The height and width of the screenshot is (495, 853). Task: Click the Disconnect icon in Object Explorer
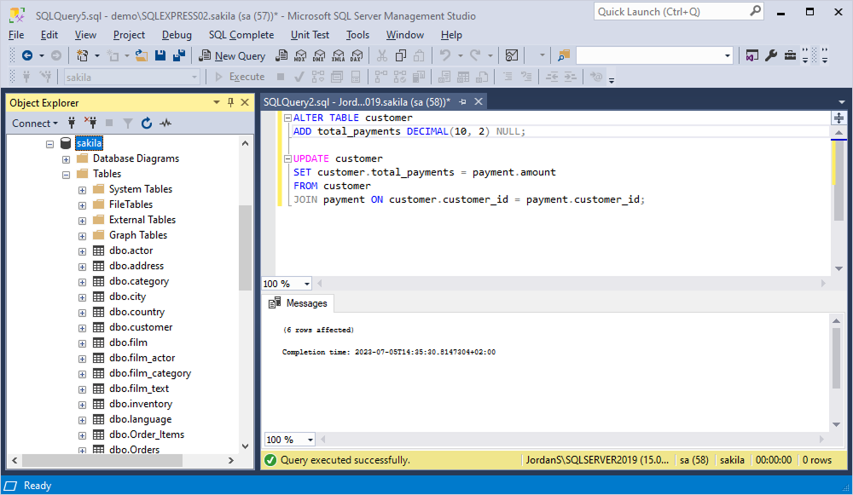(x=90, y=124)
